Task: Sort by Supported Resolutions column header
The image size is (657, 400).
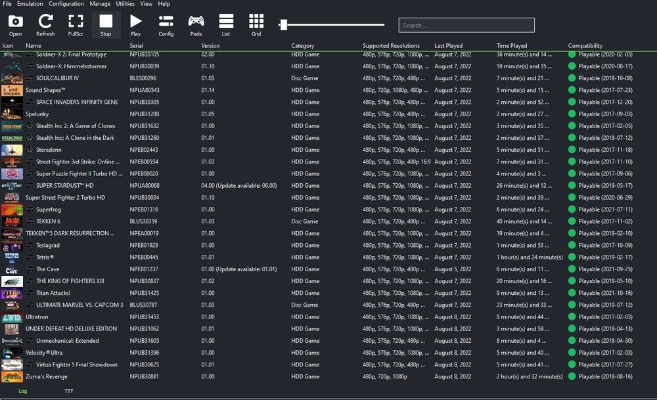Action: (391, 46)
